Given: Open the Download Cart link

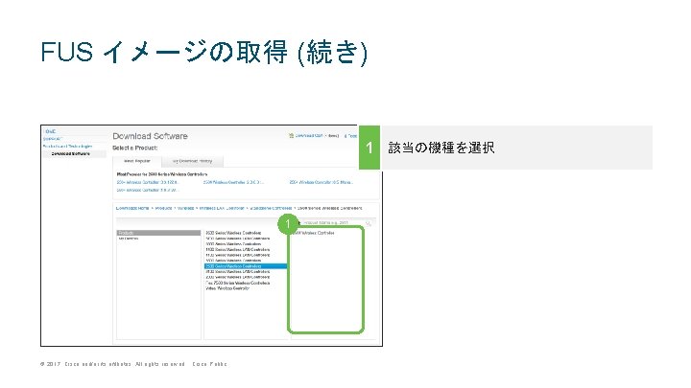Looking at the screenshot, I should click(308, 136).
